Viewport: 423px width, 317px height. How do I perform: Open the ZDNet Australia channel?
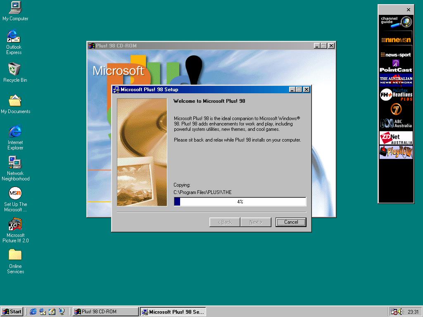(x=396, y=138)
